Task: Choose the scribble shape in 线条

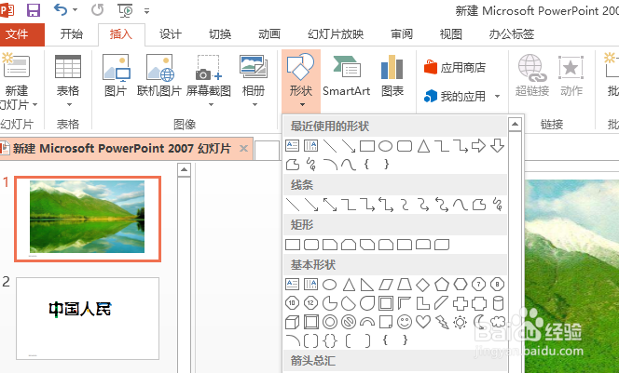Action: click(x=498, y=204)
